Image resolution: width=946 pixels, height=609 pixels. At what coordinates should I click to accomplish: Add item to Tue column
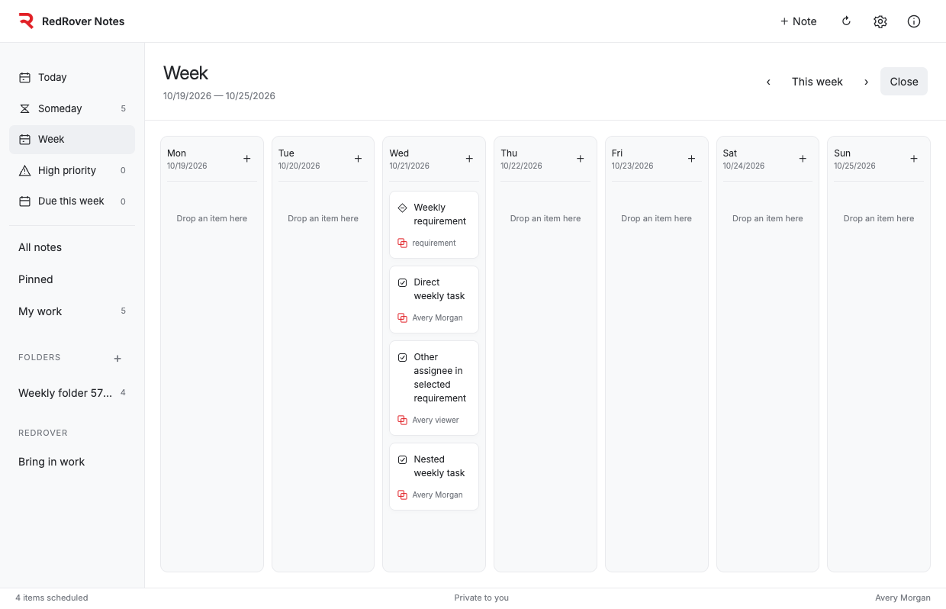point(358,159)
